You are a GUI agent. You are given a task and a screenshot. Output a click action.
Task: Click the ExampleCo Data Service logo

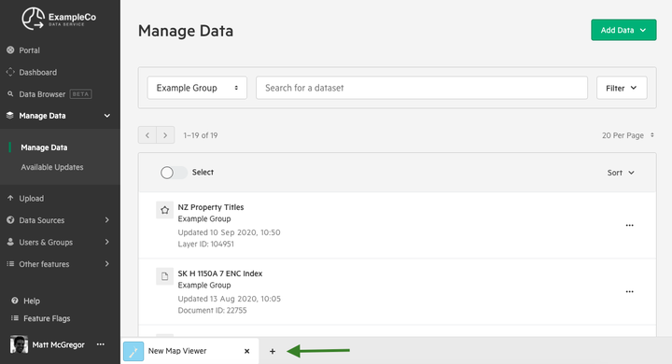(59, 19)
